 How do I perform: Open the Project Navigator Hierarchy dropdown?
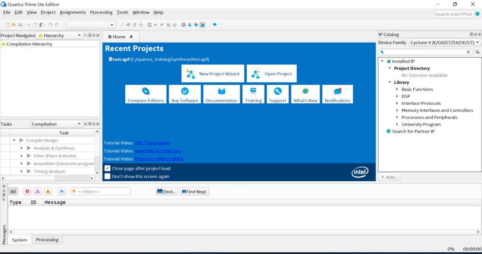(x=59, y=35)
